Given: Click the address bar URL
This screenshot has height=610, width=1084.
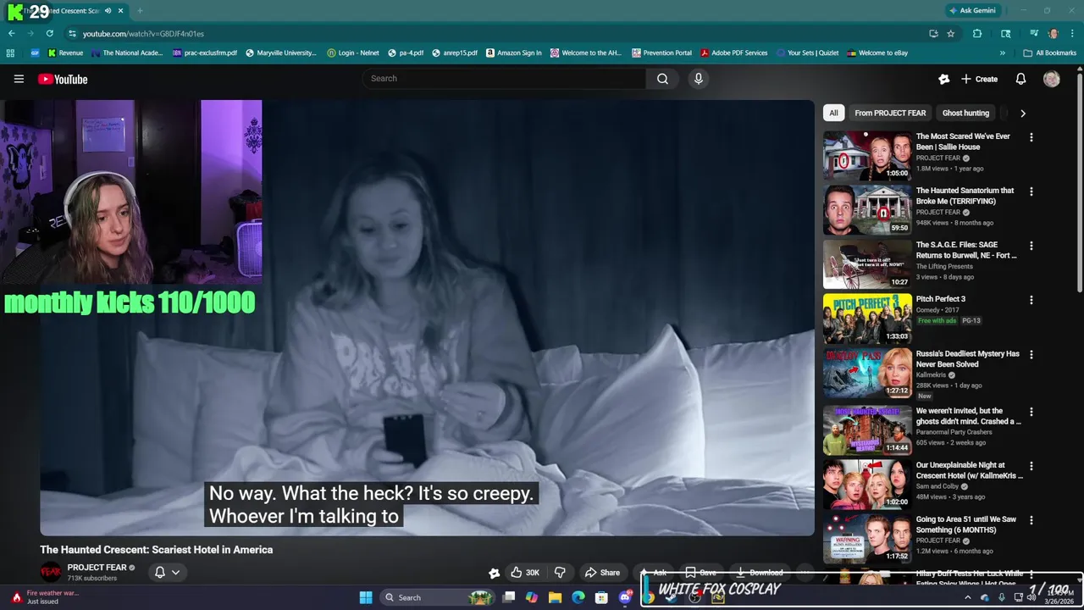Looking at the screenshot, I should pos(143,34).
